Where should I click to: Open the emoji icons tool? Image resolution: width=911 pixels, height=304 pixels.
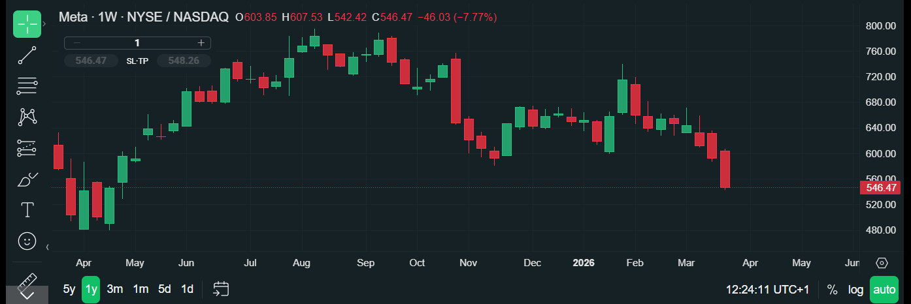point(27,241)
